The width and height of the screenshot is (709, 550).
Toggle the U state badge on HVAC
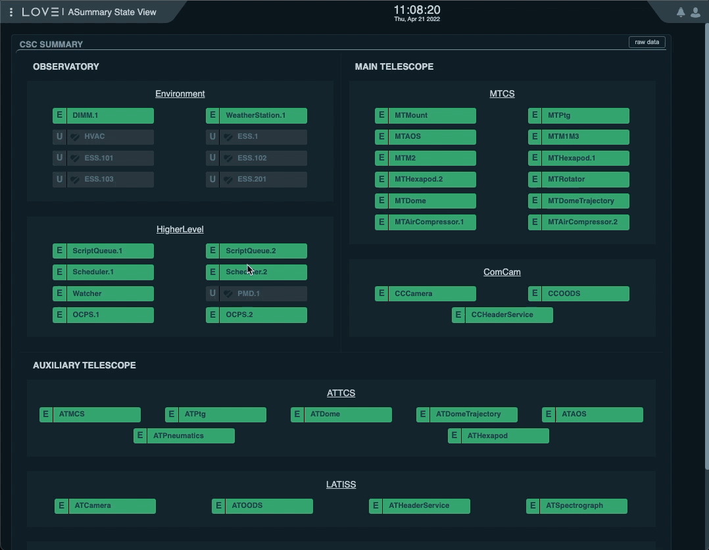click(x=59, y=137)
